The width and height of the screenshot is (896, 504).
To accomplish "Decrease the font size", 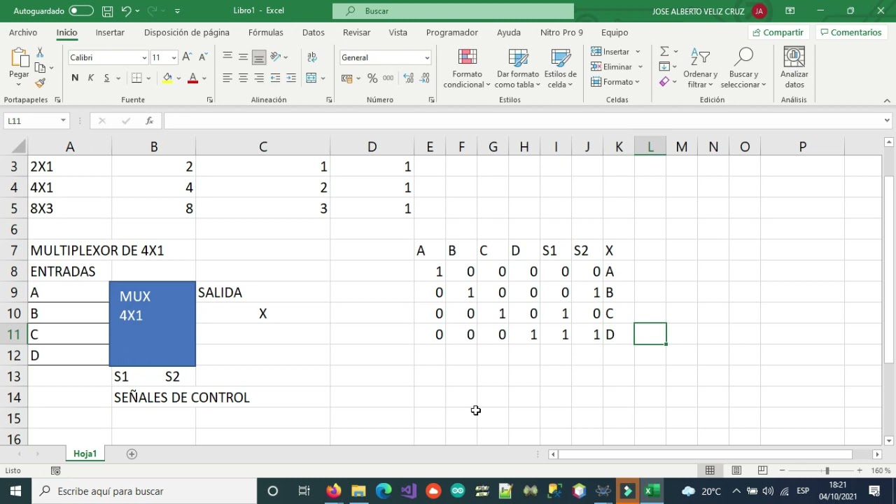I will [x=203, y=57].
